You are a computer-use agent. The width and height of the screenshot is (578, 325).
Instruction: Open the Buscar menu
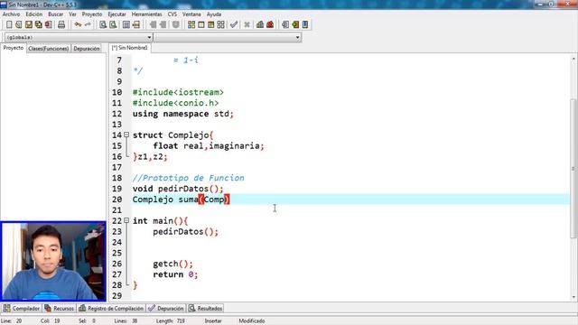56,14
